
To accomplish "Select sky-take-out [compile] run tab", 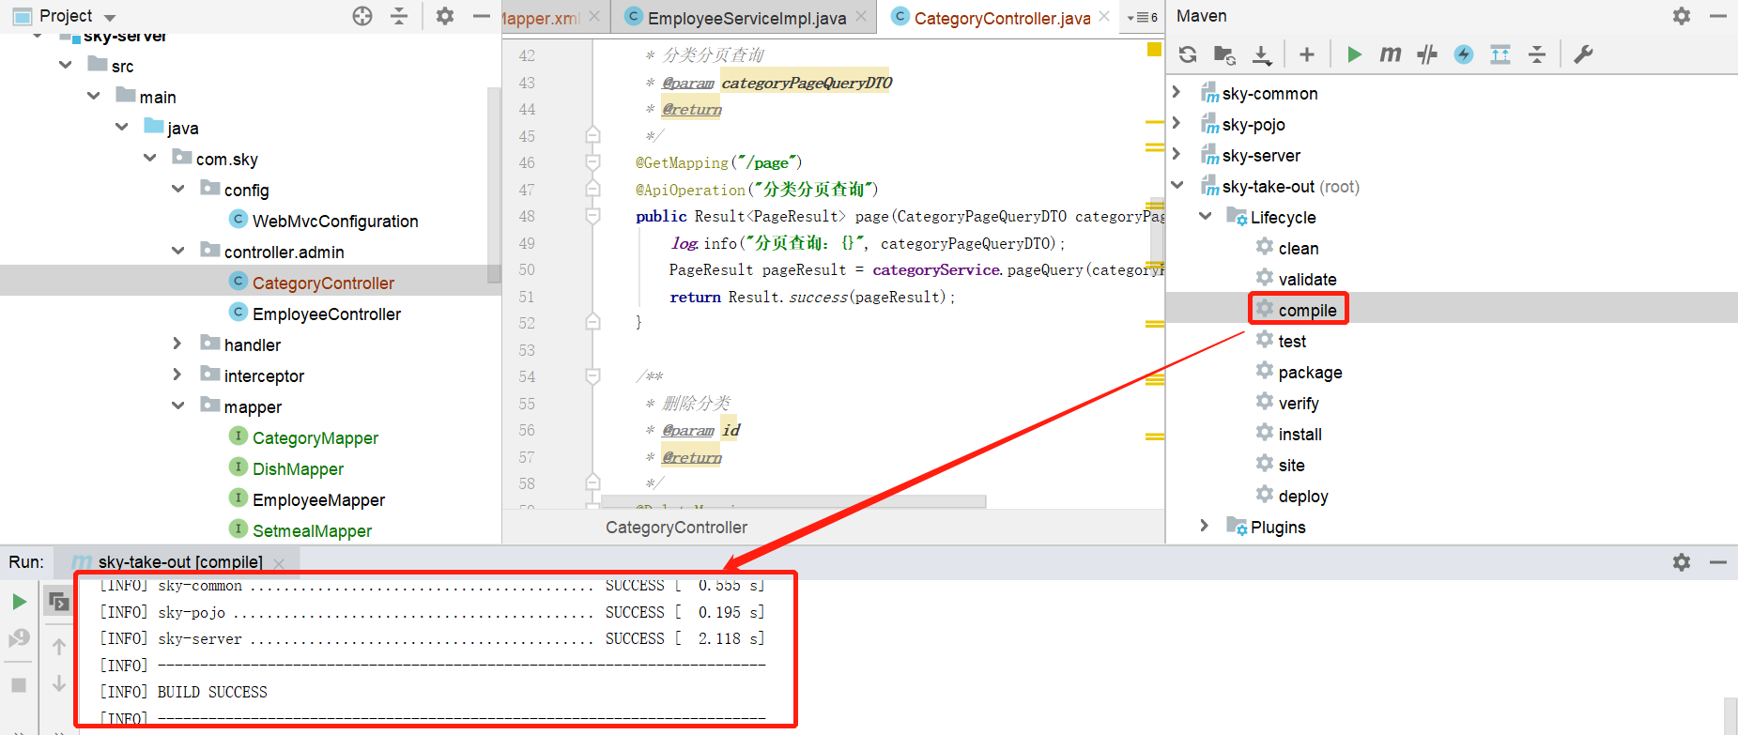I will (180, 562).
